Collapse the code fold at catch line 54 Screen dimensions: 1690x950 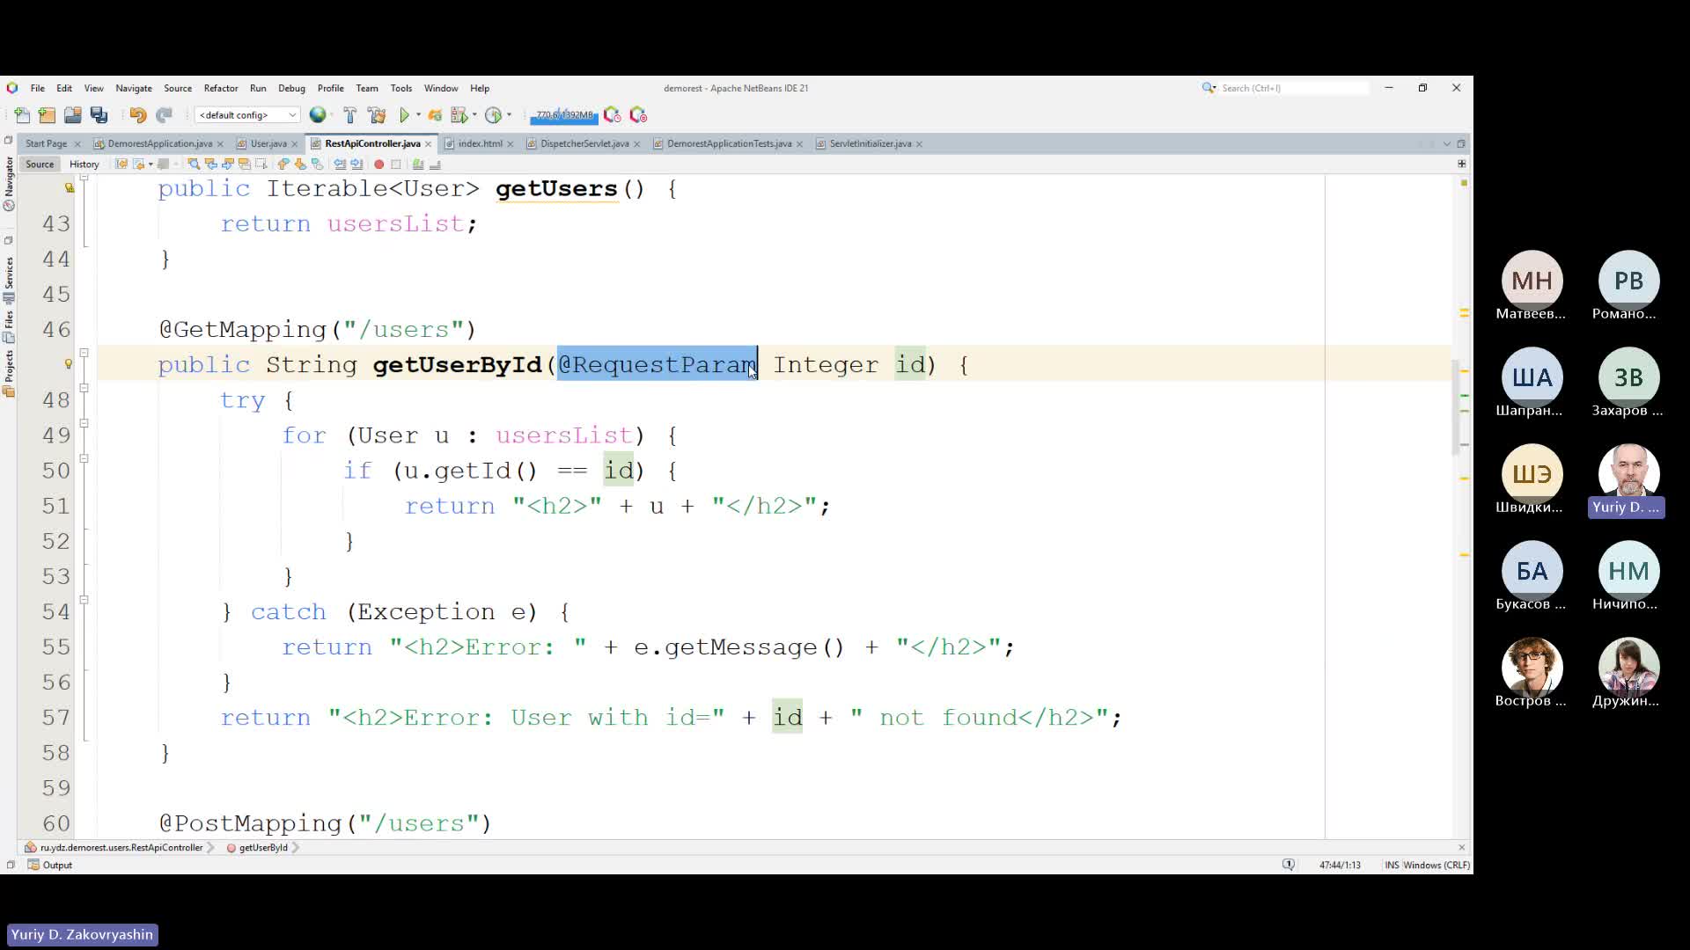coord(84,600)
